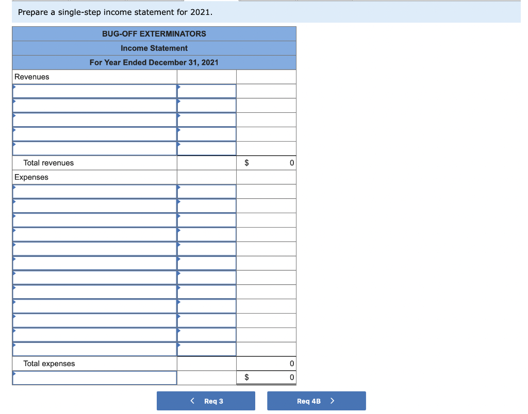Select fifth expense amount input cell
The image size is (528, 414).
[207, 249]
